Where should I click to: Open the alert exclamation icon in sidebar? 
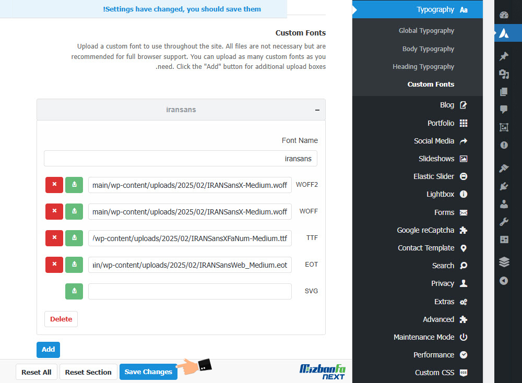(504, 145)
